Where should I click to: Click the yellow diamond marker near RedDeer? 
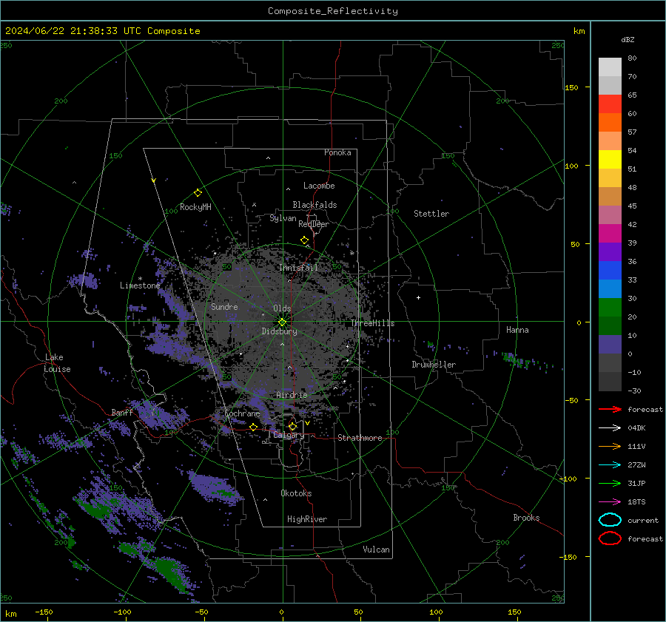[x=305, y=240]
